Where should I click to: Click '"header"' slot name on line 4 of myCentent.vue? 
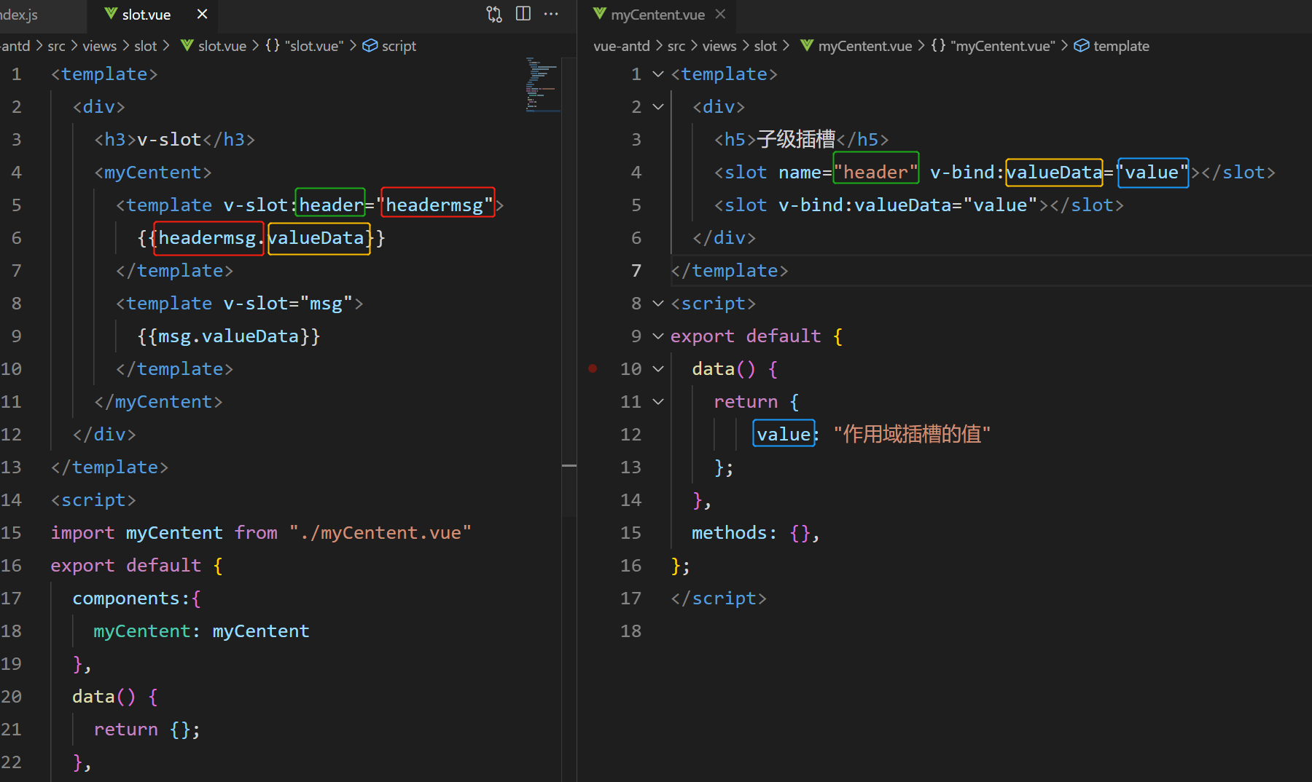pyautogui.click(x=875, y=173)
